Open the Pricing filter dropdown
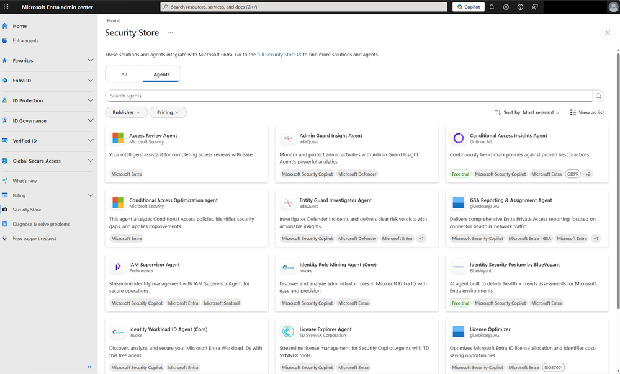Viewport: 620px width, 374px height. tap(168, 112)
